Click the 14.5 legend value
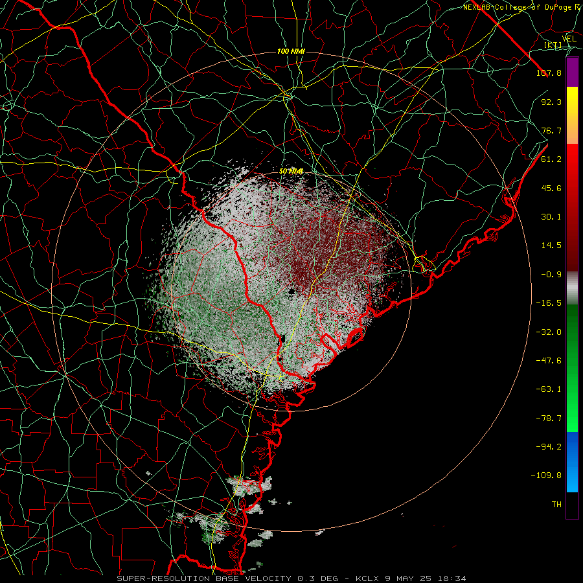 [x=551, y=246]
